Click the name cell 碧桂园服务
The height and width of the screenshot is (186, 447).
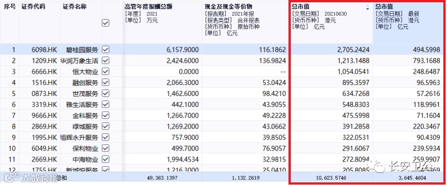[82, 50]
